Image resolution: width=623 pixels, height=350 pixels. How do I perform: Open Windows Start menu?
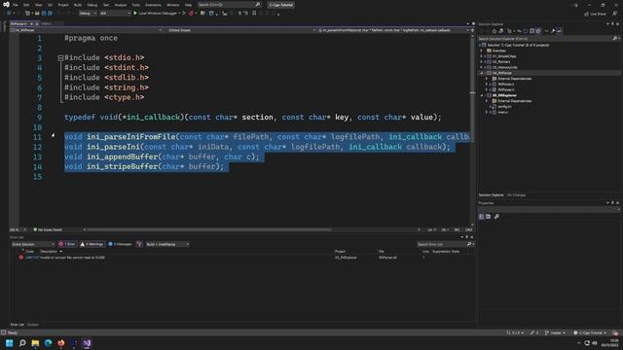[x=9, y=343]
